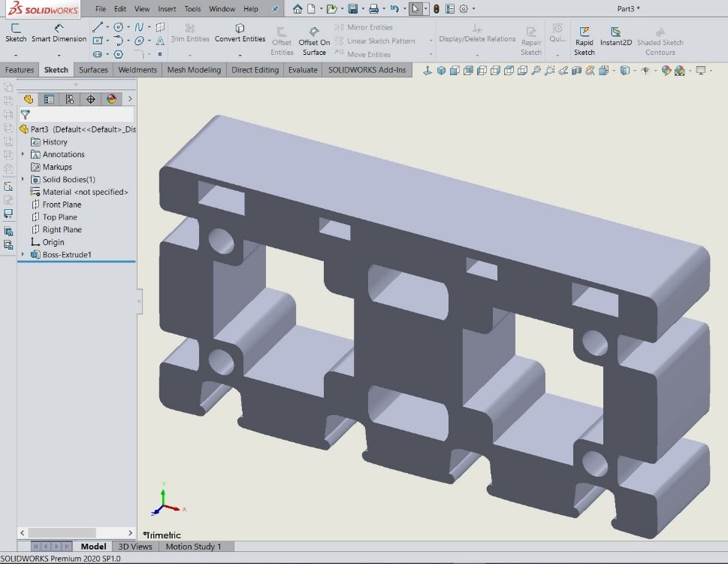Viewport: 728px width, 564px height.
Task: Click Section View icon
Action: 577,71
